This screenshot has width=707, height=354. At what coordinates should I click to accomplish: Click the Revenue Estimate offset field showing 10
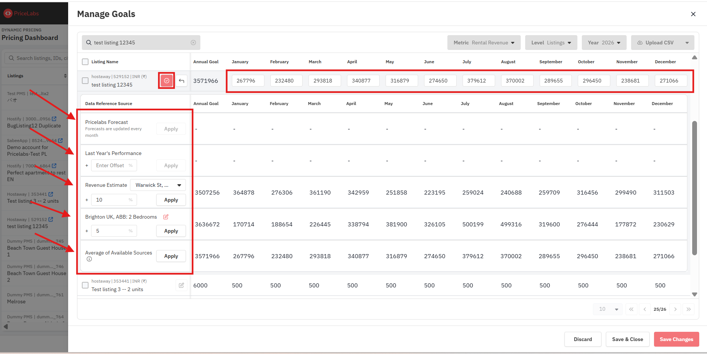point(114,200)
